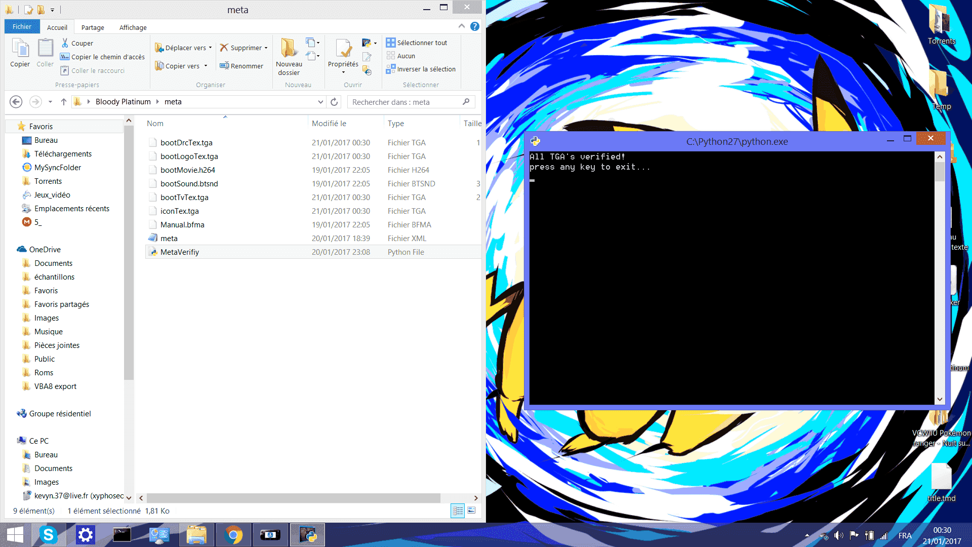The height and width of the screenshot is (547, 972).
Task: Open the Windows Start button
Action: click(15, 535)
